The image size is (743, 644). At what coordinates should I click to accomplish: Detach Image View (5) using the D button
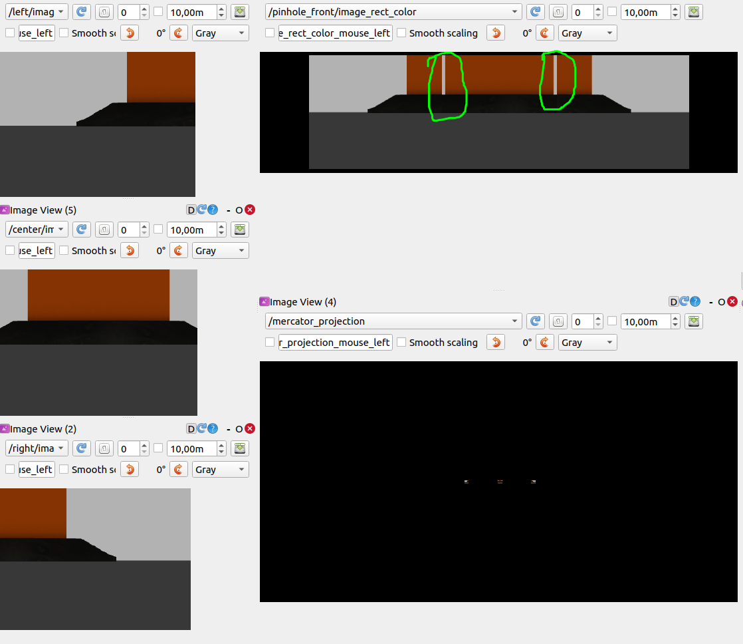[191, 210]
